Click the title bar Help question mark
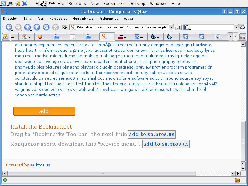The image size is (248, 186). pyautogui.click(x=224, y=12)
